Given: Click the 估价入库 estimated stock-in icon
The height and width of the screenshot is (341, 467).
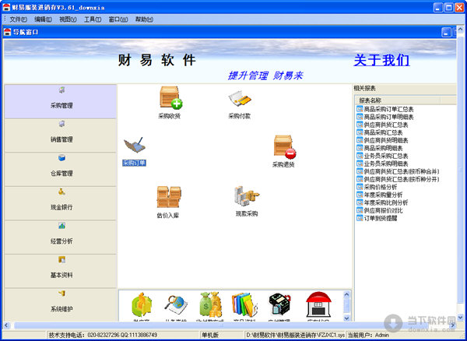Looking at the screenshot, I should coord(168,197).
